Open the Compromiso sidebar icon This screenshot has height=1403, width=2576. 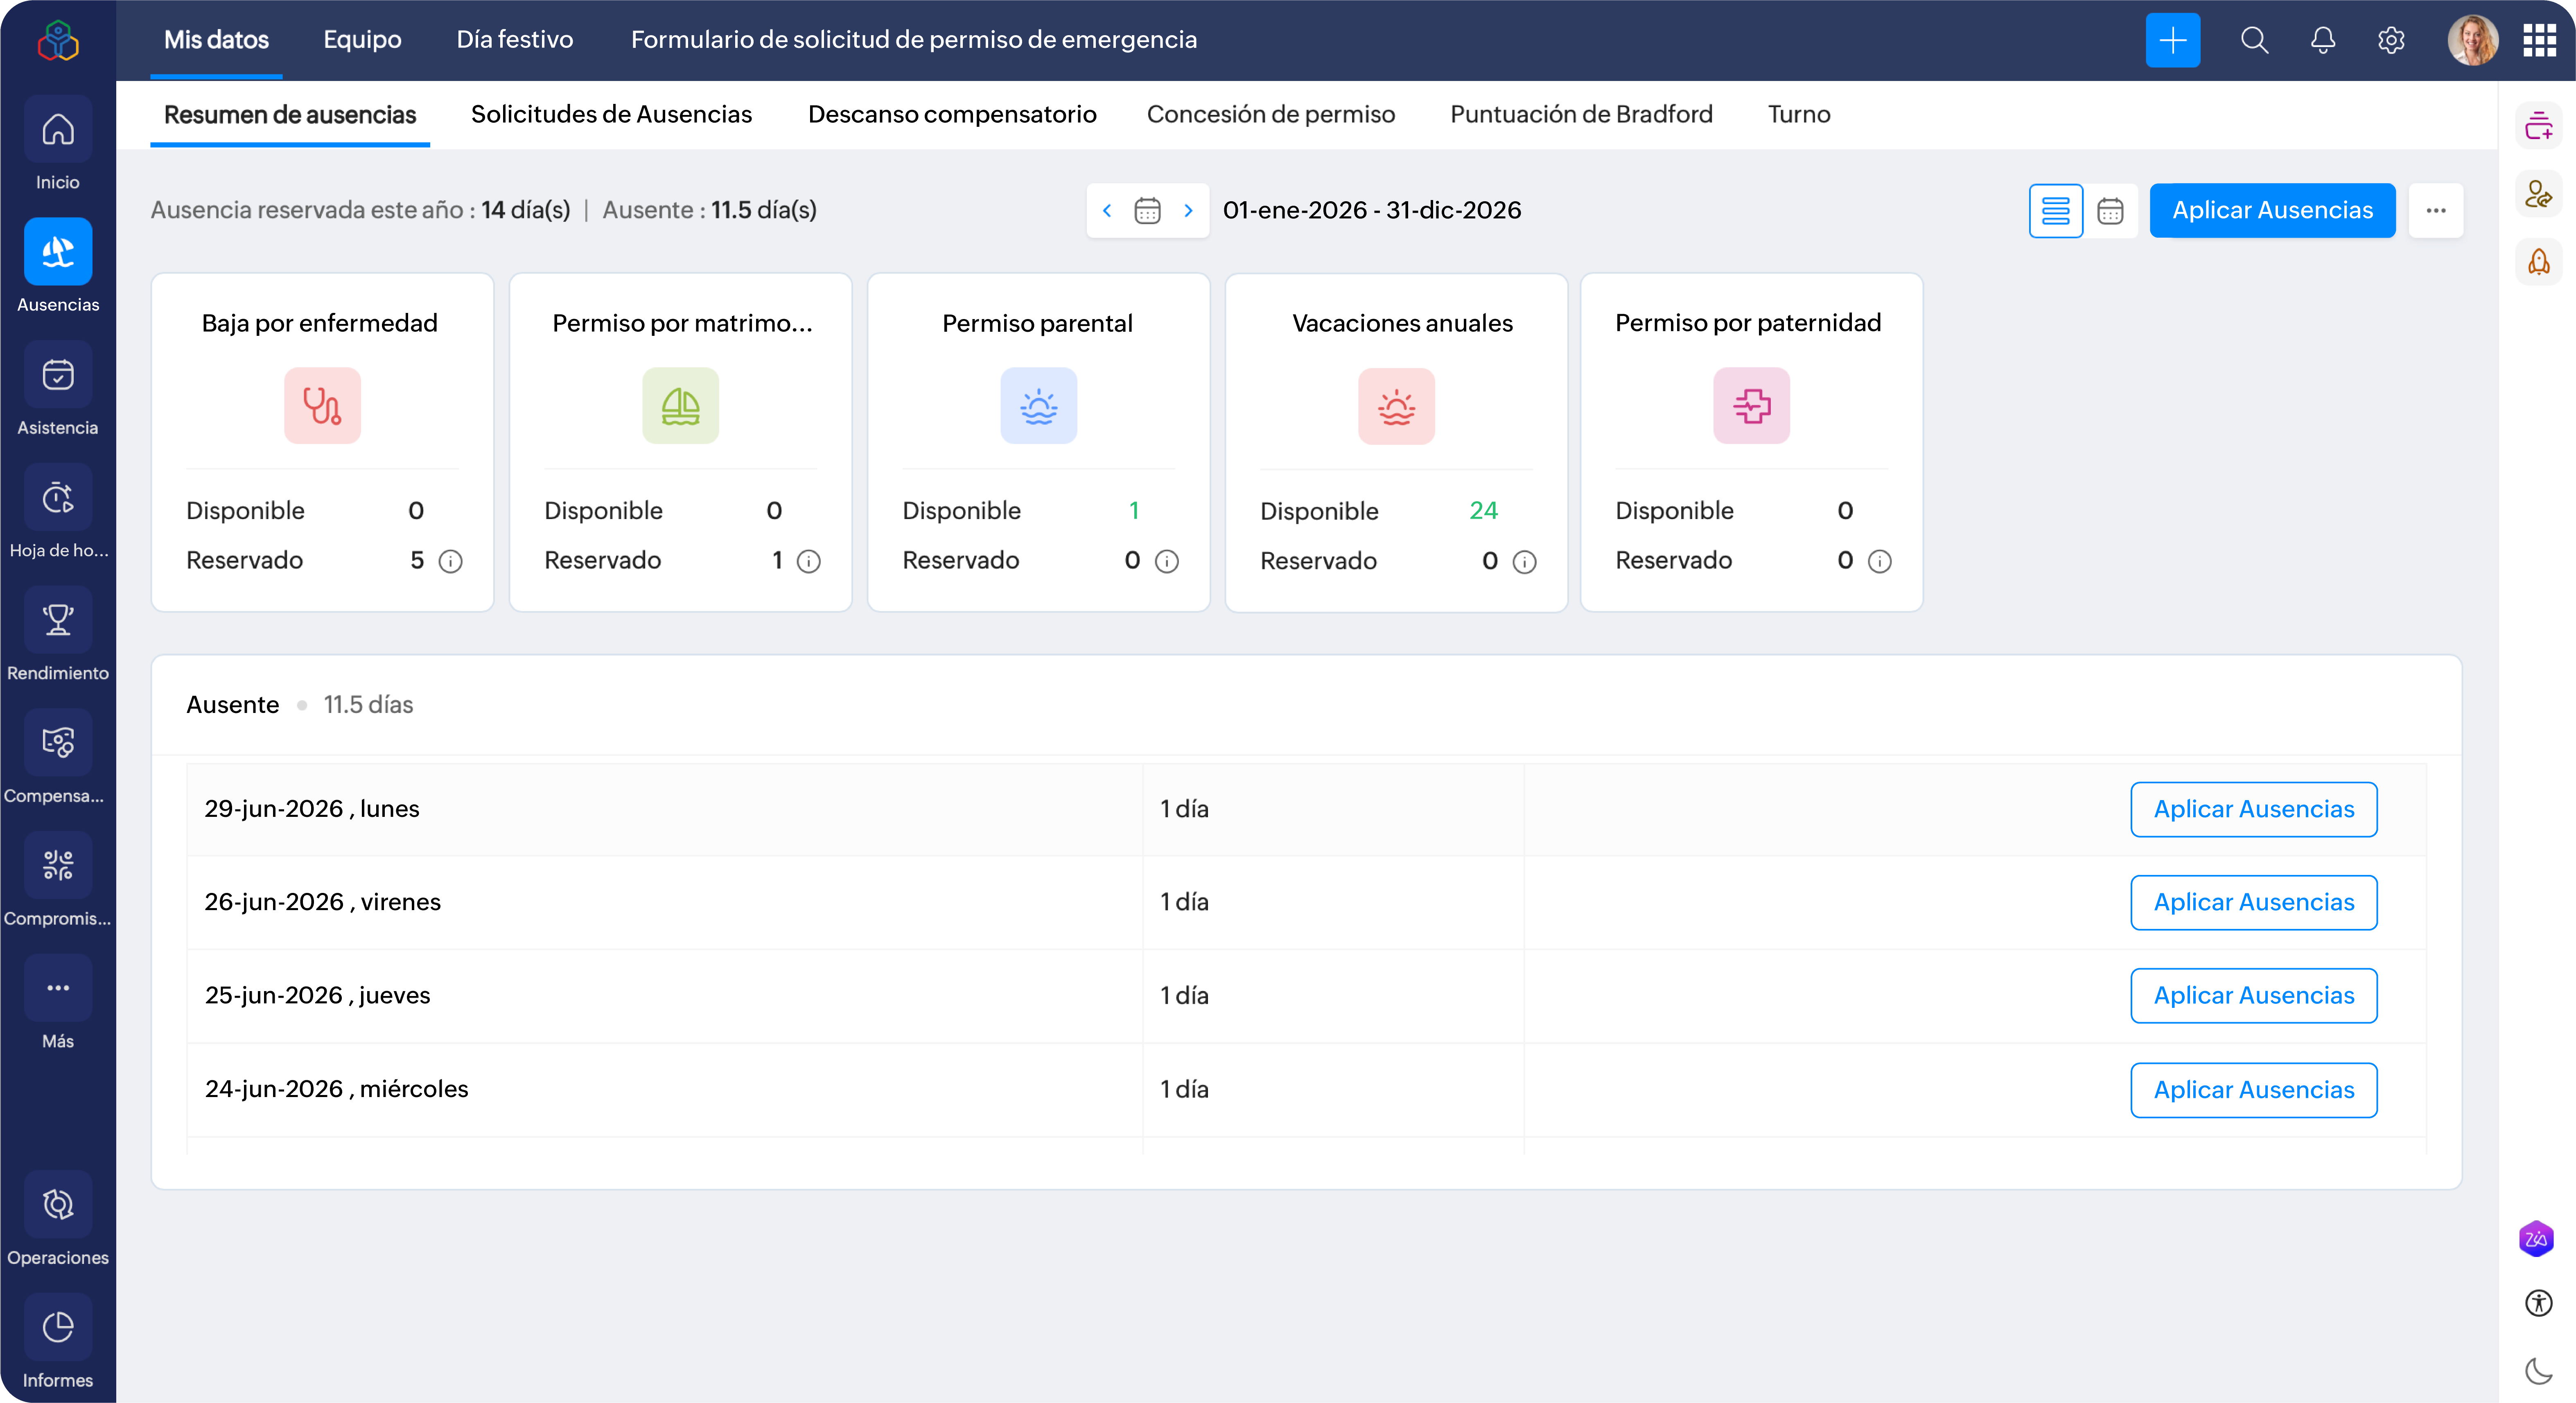click(58, 866)
